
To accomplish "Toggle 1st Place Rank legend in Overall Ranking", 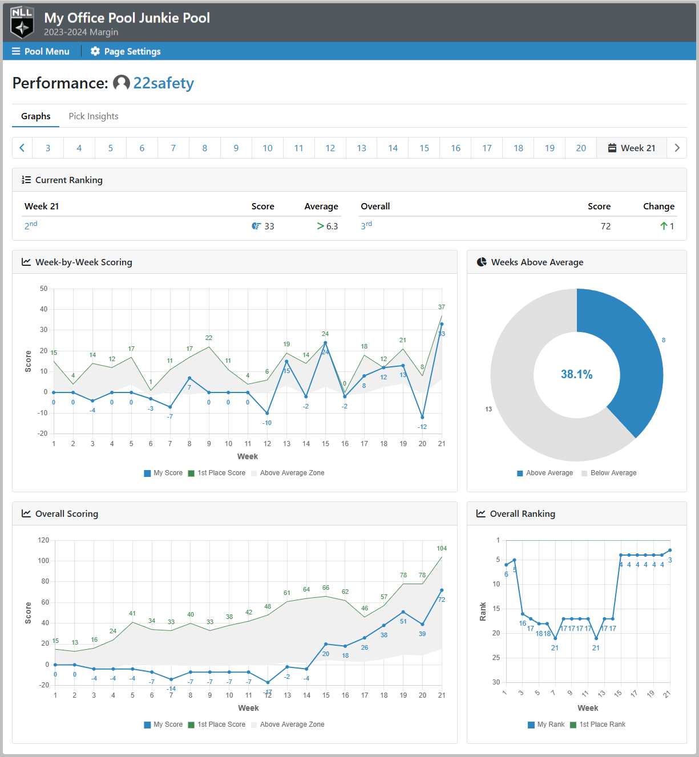I will coord(598,724).
